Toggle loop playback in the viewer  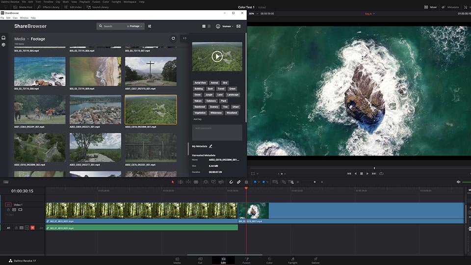point(381,173)
